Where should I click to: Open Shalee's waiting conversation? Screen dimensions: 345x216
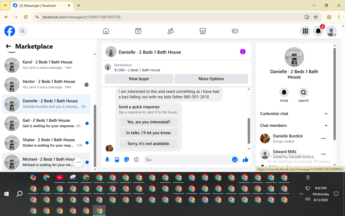pos(46,143)
